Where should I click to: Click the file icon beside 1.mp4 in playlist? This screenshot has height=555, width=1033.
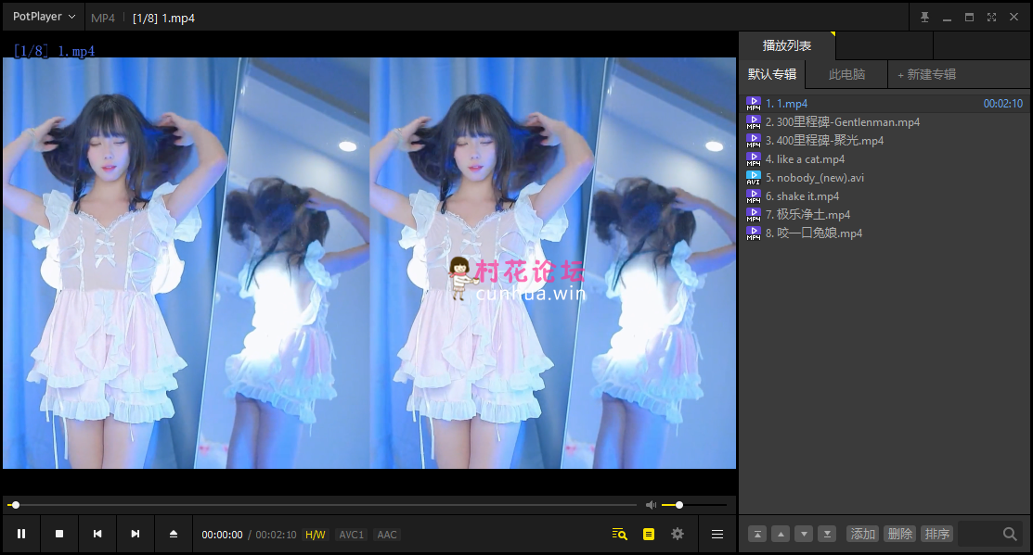pos(753,103)
